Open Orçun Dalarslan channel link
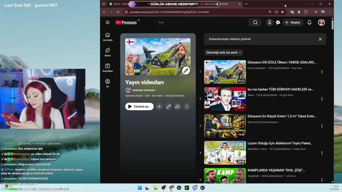342x192 pixels. (x=256, y=68)
